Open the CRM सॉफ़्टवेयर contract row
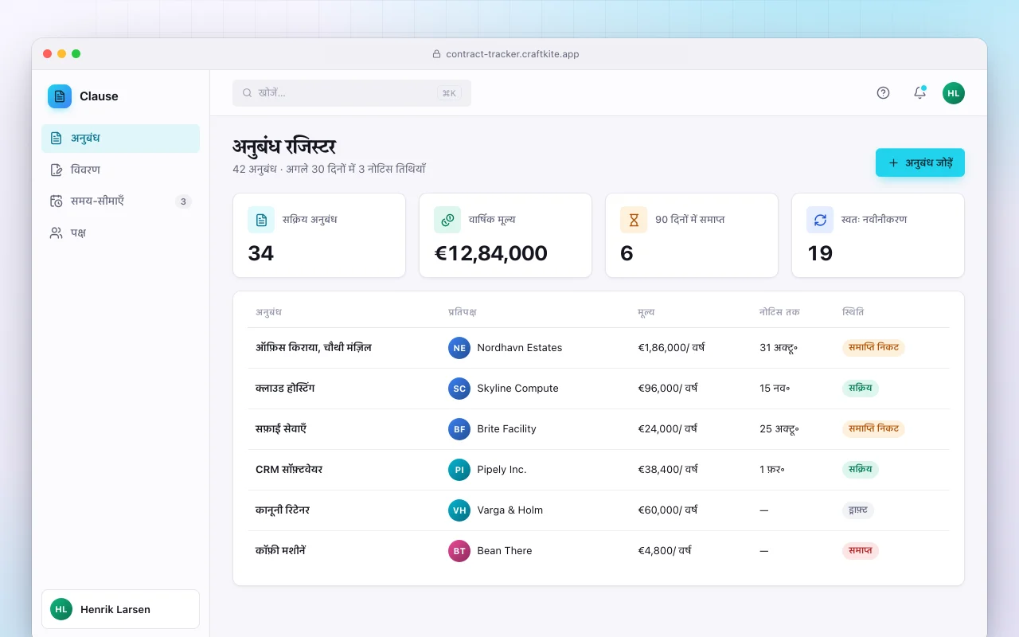 pyautogui.click(x=599, y=470)
